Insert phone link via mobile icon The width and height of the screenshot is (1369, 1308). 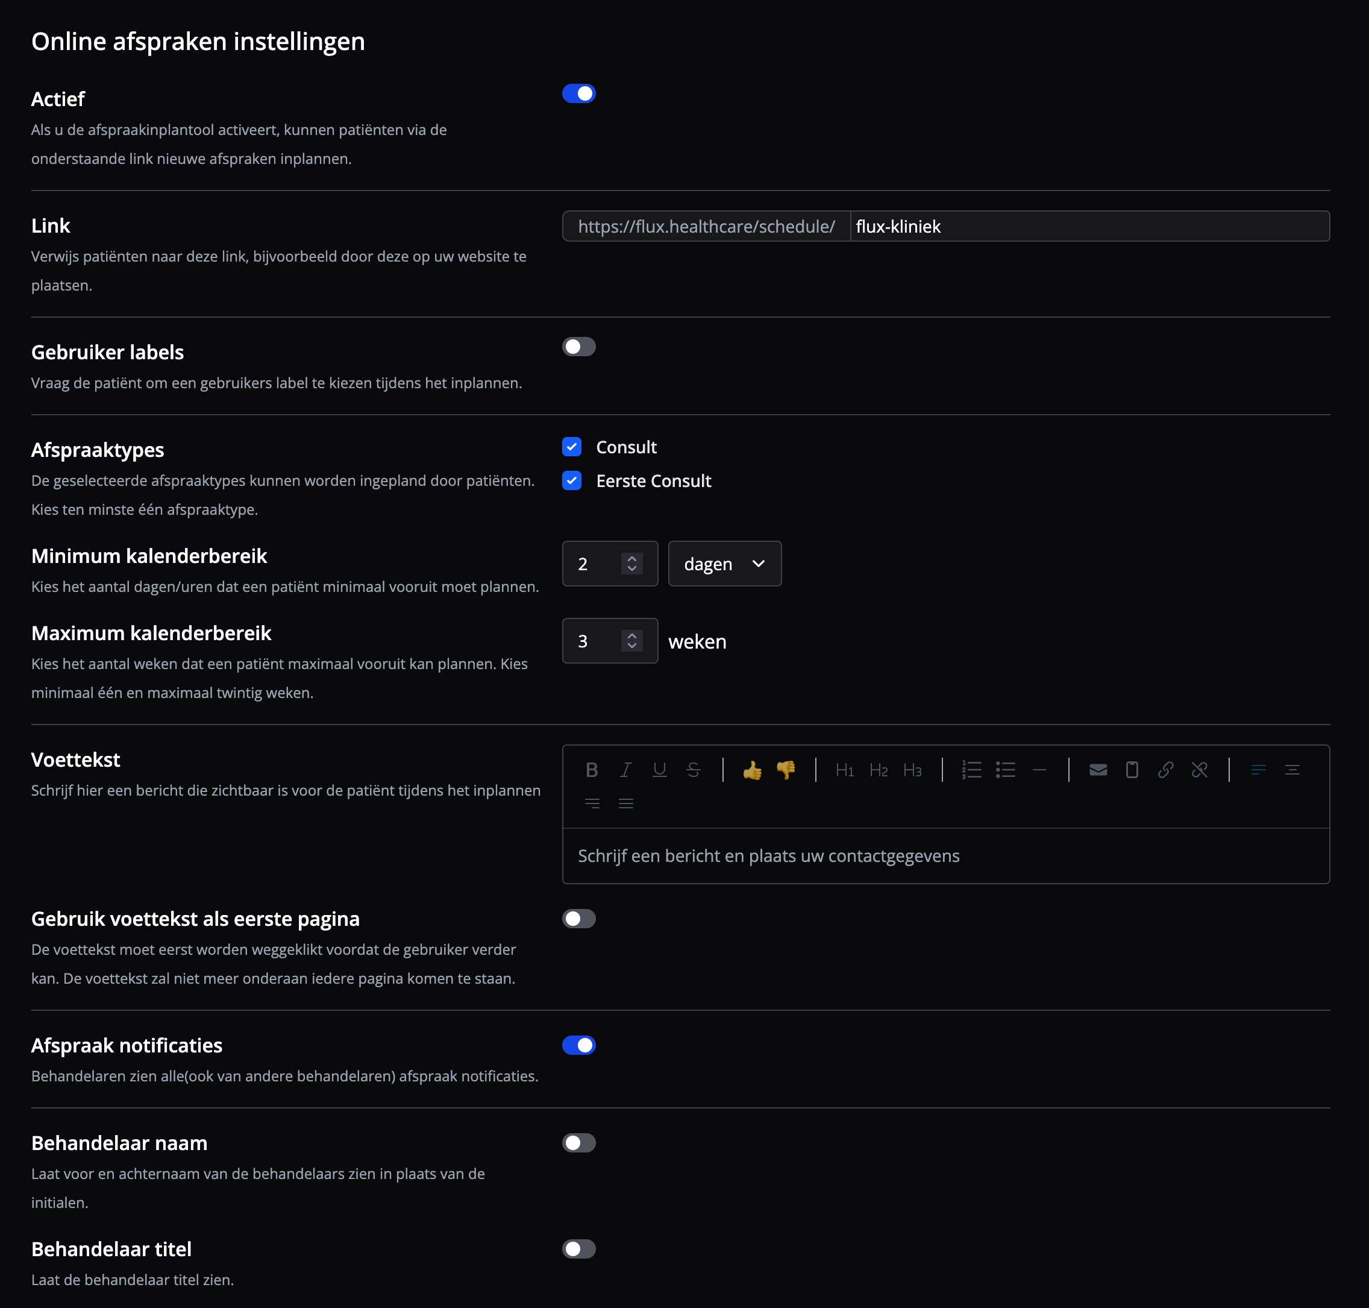pos(1132,770)
